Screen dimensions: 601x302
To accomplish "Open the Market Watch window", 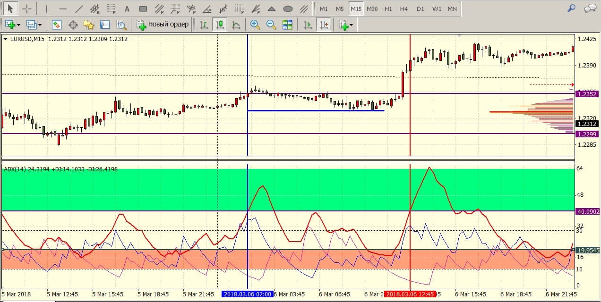I will [57, 25].
